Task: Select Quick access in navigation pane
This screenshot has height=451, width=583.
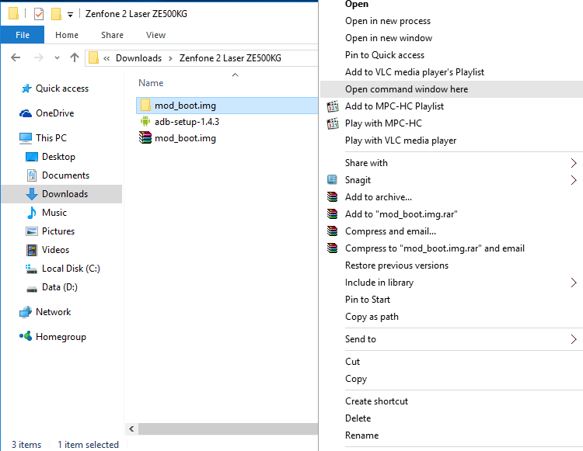Action: (62, 88)
